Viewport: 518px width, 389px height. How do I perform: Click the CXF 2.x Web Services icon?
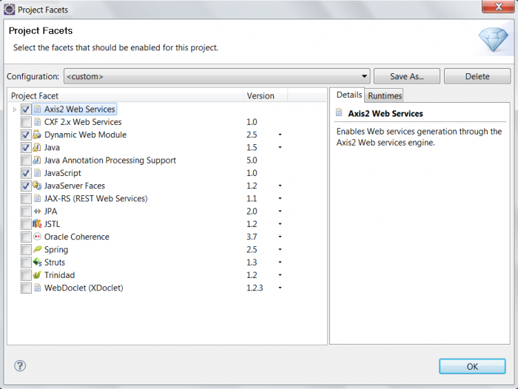[x=37, y=122]
